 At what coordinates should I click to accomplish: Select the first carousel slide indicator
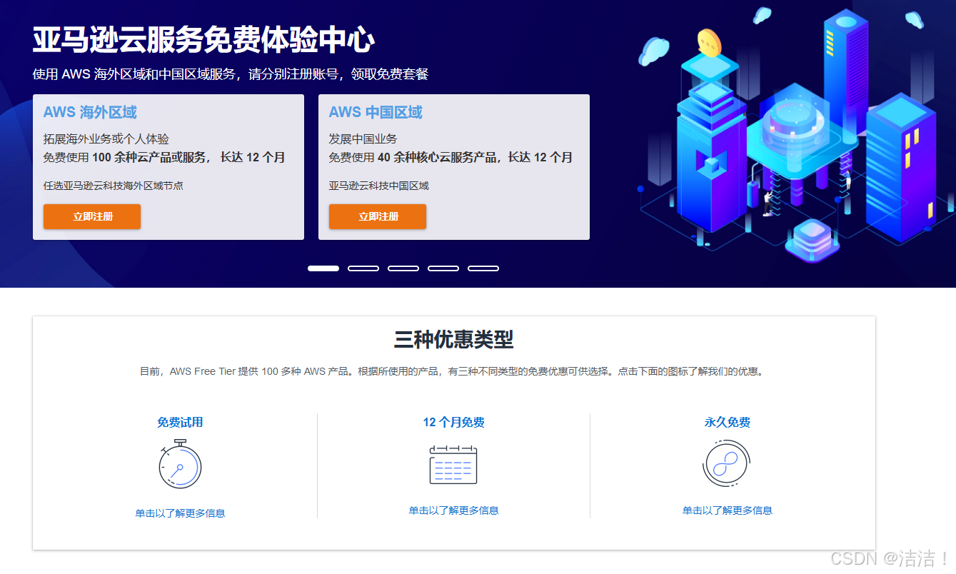[x=323, y=268]
